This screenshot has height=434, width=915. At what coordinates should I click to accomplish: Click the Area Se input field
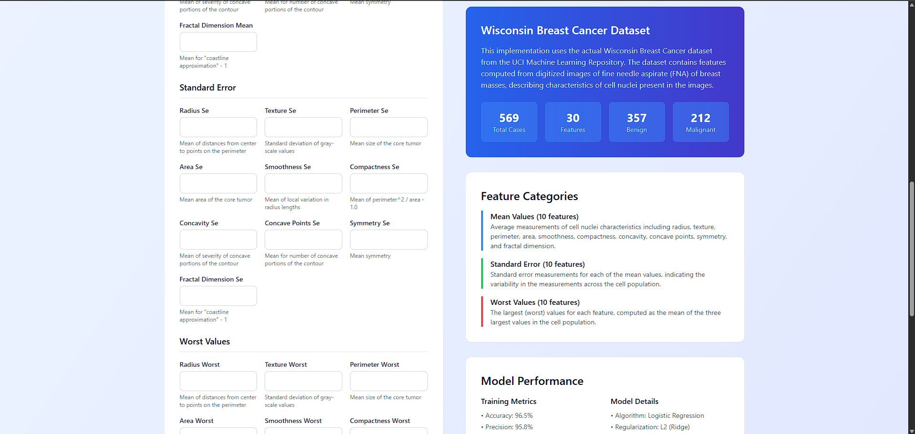pyautogui.click(x=218, y=183)
